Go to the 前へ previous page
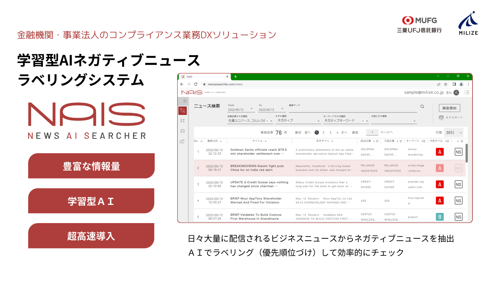 [x=308, y=133]
